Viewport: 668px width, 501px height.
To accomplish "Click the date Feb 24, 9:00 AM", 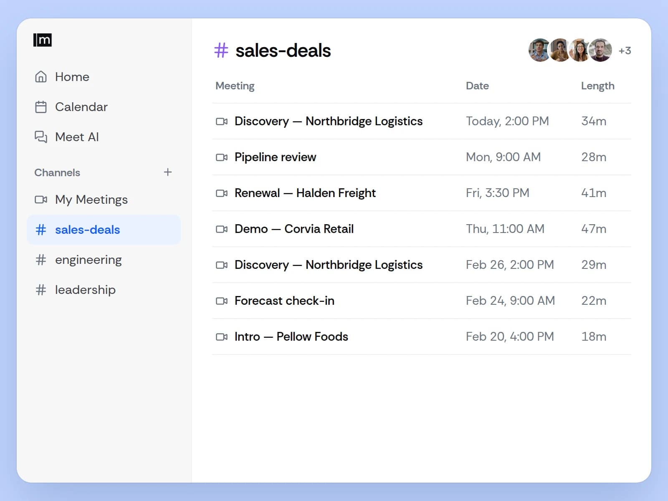I will pyautogui.click(x=510, y=301).
